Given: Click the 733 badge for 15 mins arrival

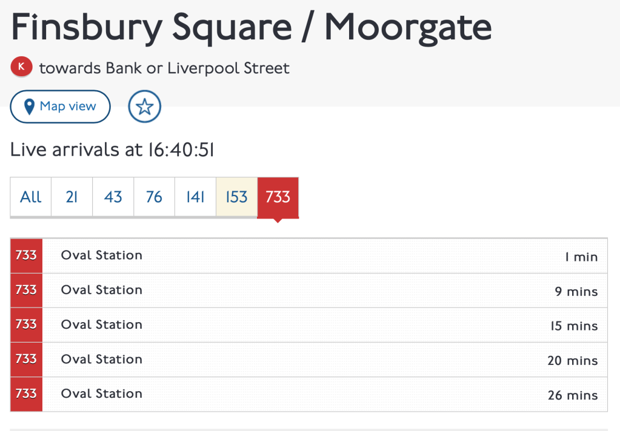Looking at the screenshot, I should click(x=26, y=324).
